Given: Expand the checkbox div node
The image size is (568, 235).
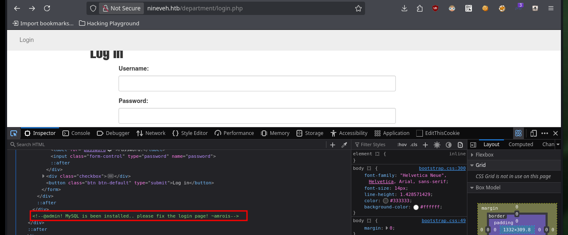Looking at the screenshot, I should (44, 176).
